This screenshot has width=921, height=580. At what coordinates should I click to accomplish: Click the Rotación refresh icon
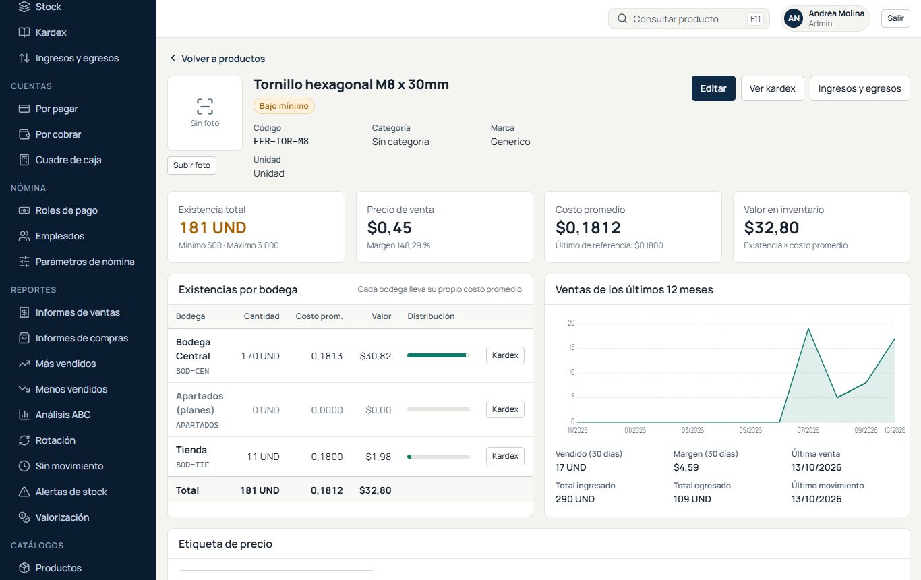pyautogui.click(x=24, y=440)
